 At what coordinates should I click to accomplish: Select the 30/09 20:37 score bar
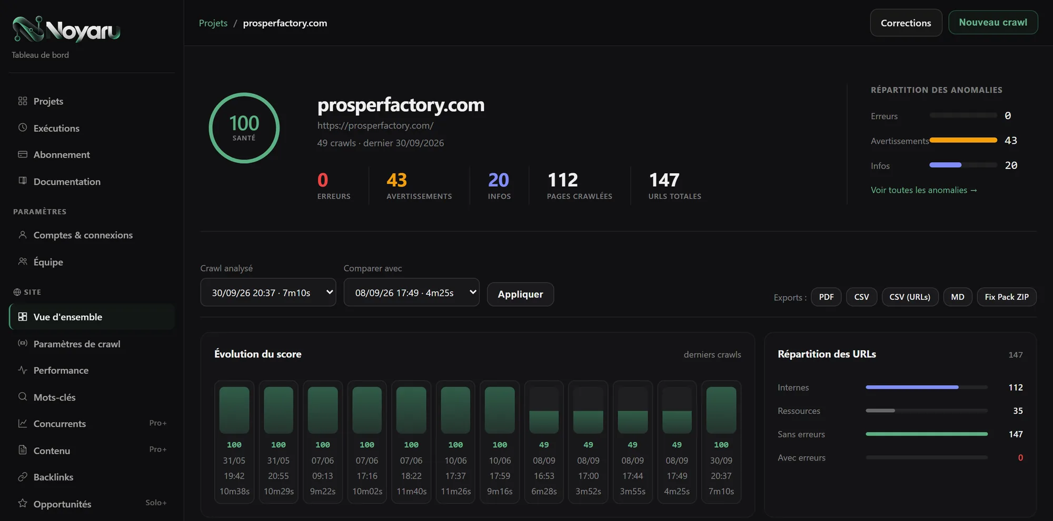pos(721,442)
